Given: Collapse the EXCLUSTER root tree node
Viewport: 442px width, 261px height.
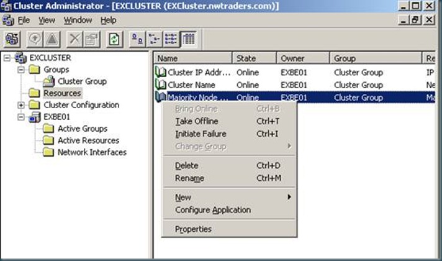Looking at the screenshot, I should click(x=7, y=58).
